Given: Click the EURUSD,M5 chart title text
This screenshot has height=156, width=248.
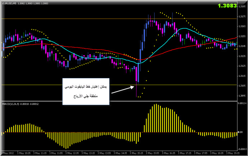Looking at the screenshot, I should [9, 3].
